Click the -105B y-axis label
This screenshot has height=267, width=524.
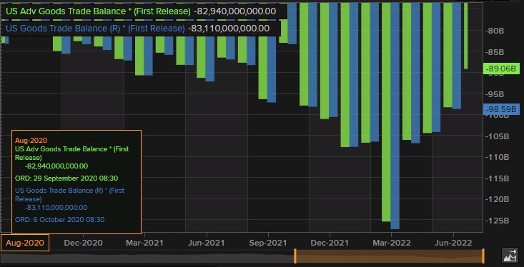[497, 136]
